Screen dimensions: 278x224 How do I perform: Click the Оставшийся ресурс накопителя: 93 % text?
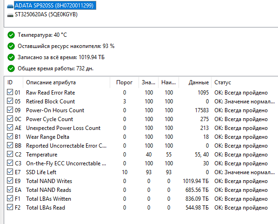(x=66, y=46)
